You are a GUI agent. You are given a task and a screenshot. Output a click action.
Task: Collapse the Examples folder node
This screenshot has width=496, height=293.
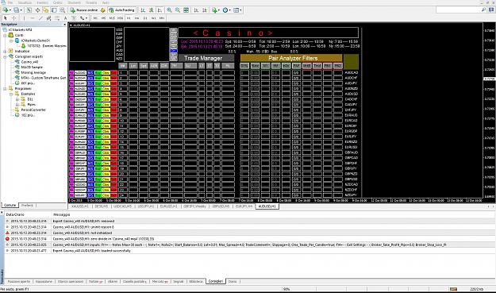(x=11, y=94)
